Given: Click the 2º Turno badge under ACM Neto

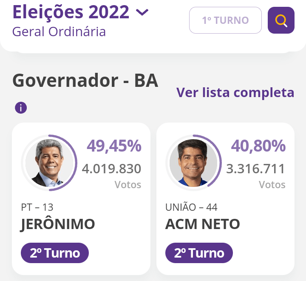Looking at the screenshot, I should point(199,253).
